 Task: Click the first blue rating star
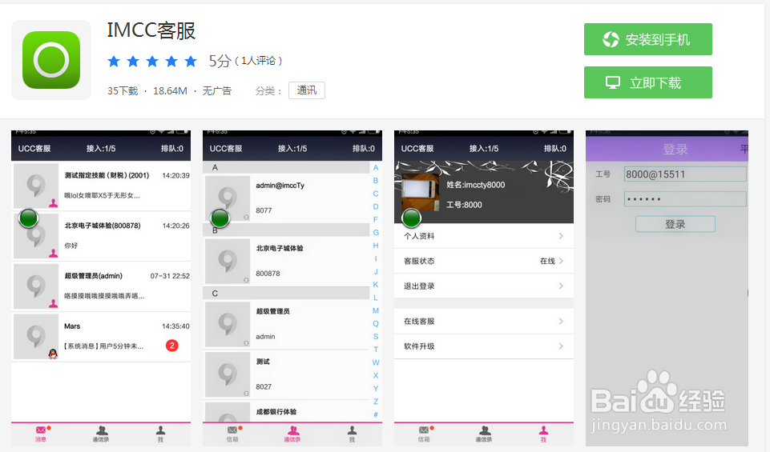click(x=114, y=62)
